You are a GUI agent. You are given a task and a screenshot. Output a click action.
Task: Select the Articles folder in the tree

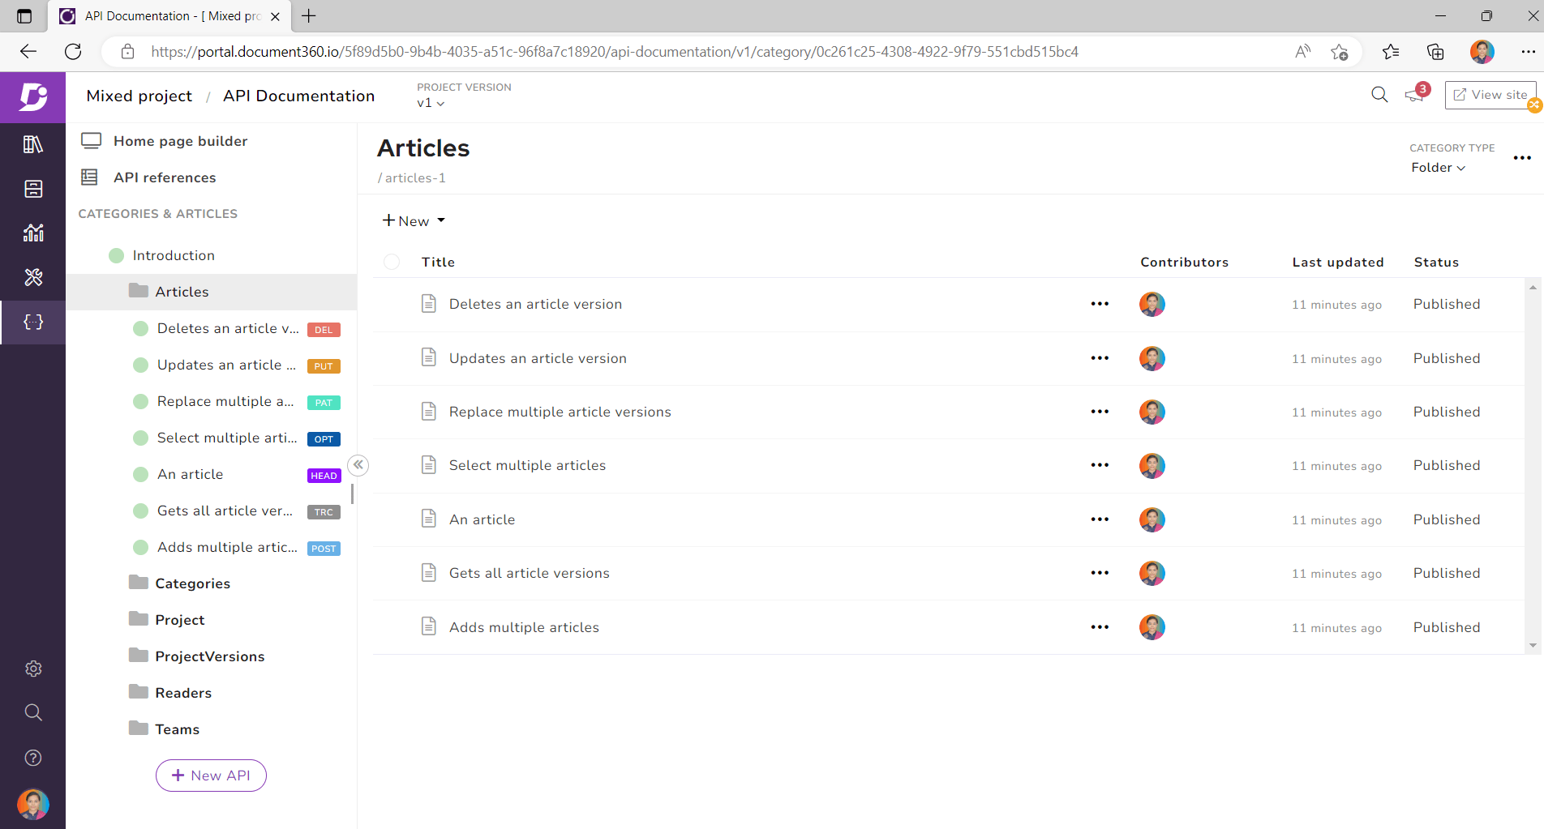click(x=212, y=292)
